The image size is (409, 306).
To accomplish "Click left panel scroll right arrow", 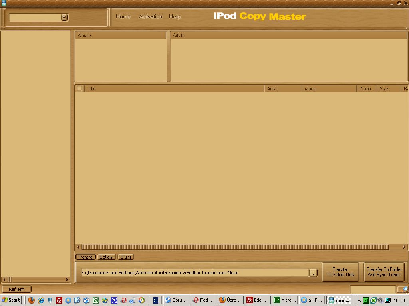I will (67, 279).
